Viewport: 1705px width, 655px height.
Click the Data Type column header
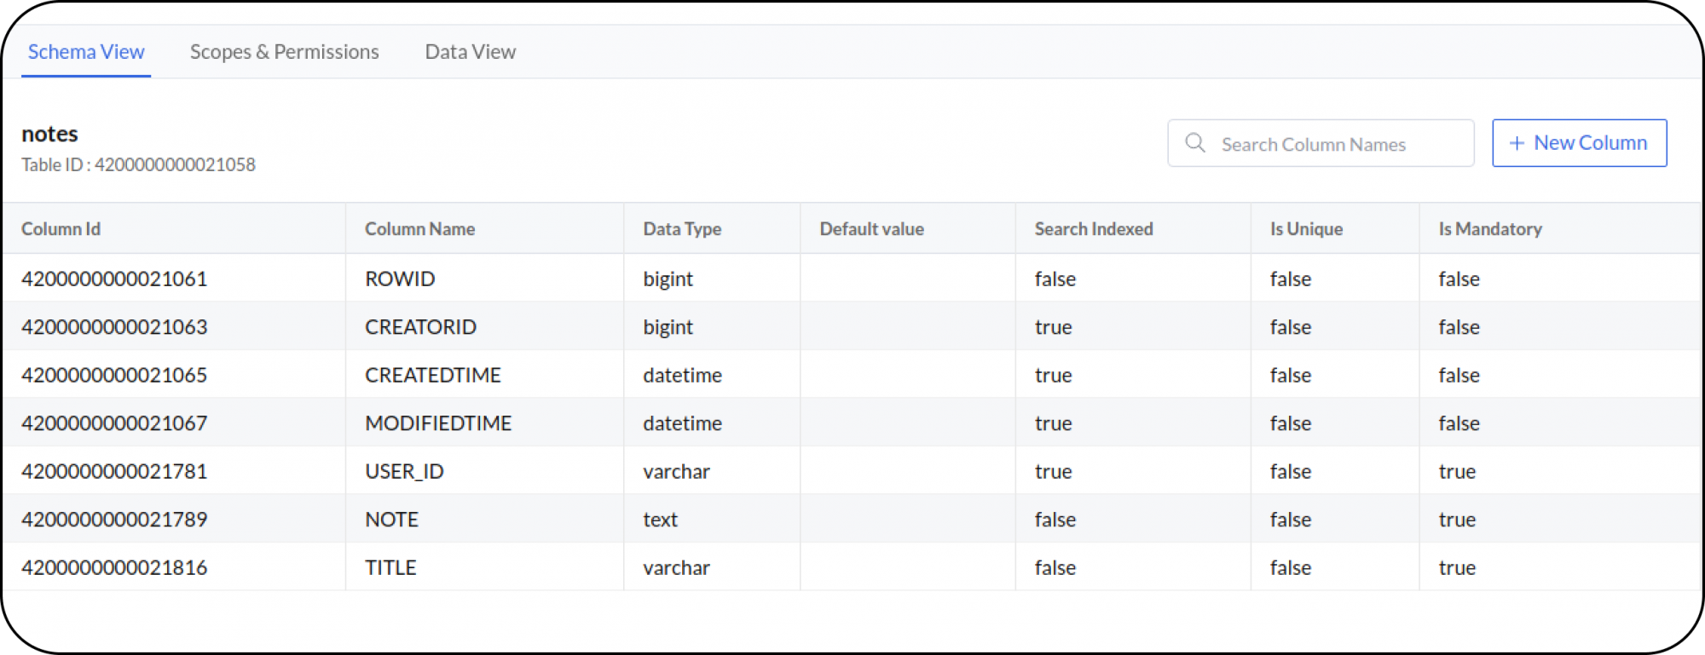coord(682,229)
